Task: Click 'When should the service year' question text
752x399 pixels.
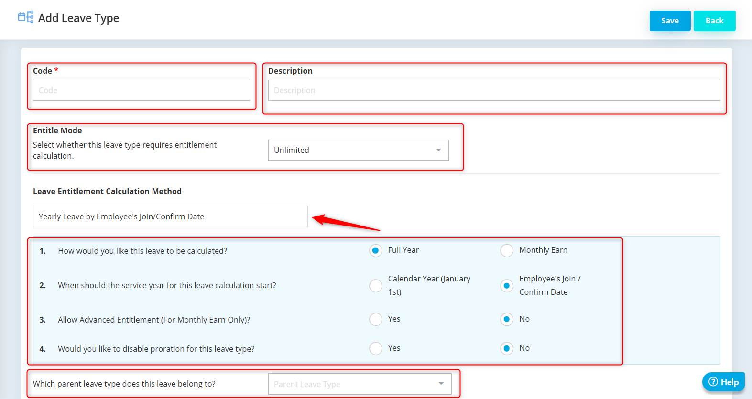Action: (167, 285)
